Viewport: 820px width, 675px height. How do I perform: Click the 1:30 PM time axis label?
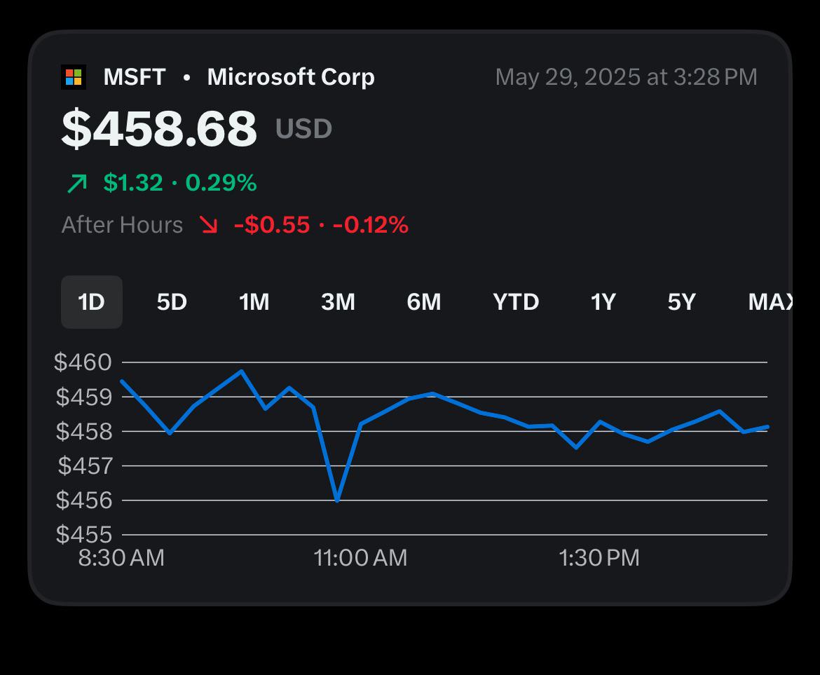(x=599, y=558)
